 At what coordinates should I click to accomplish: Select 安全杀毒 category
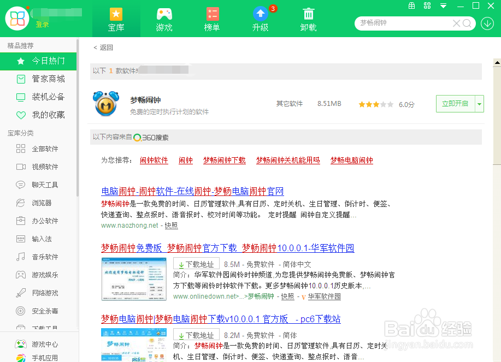[x=38, y=311]
